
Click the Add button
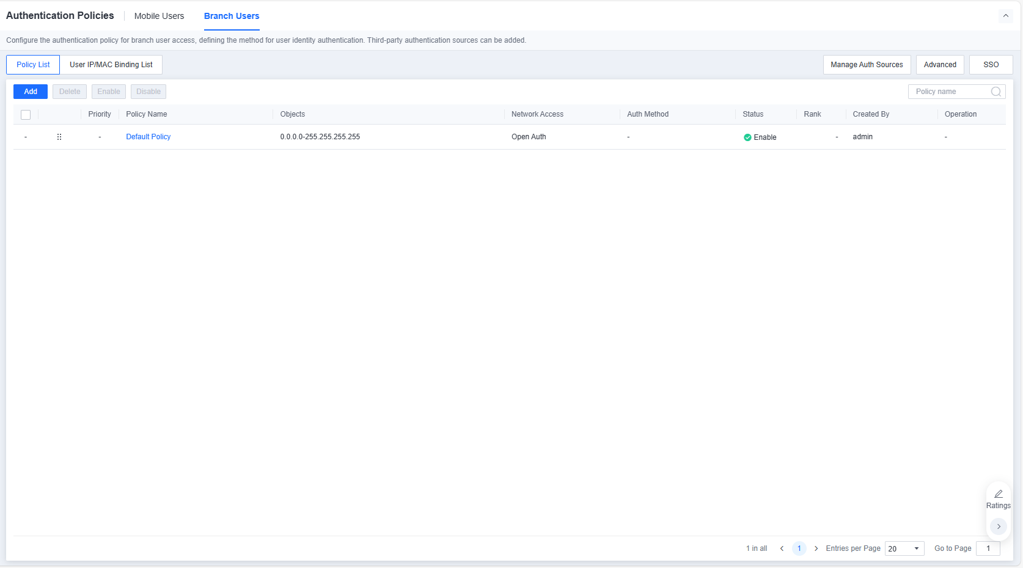31,92
